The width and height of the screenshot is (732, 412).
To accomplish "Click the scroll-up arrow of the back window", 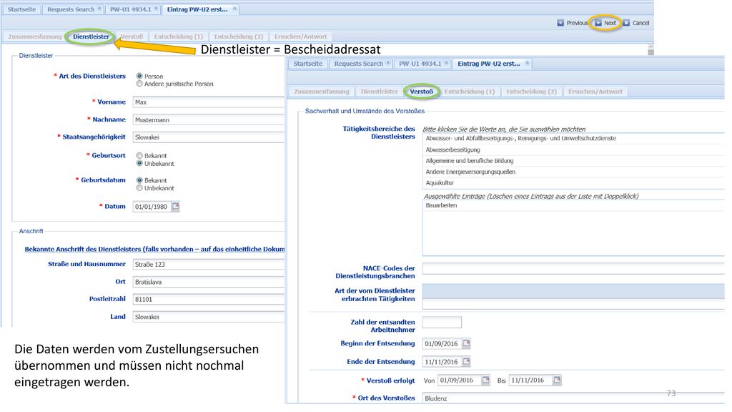I will point(651,48).
